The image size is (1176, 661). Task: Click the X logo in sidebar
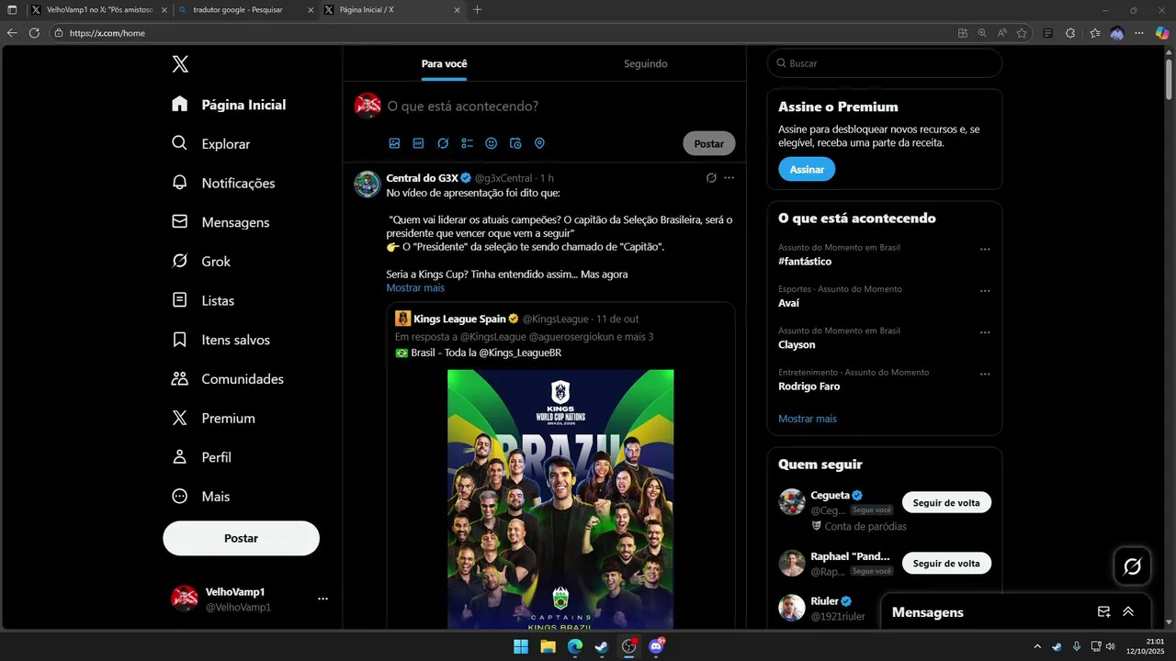click(180, 64)
